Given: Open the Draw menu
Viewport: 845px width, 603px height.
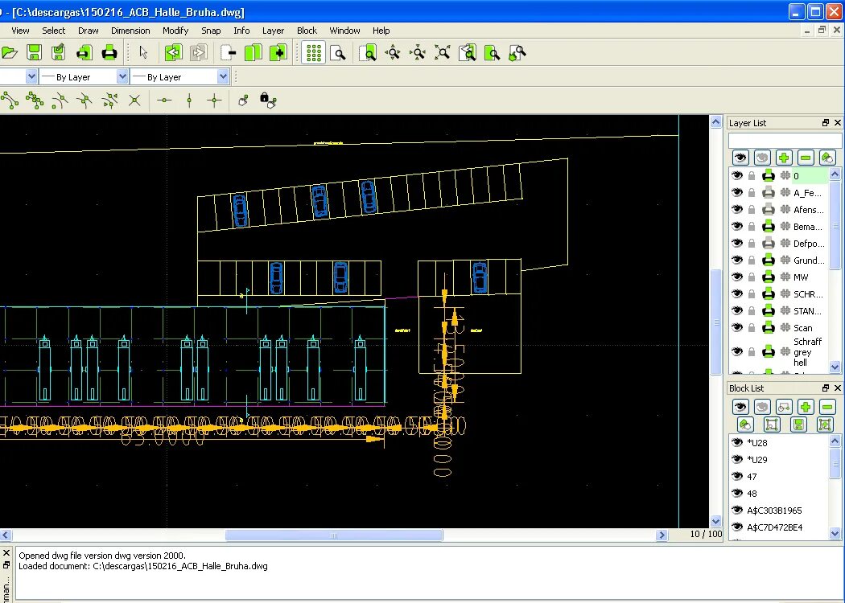Looking at the screenshot, I should tap(89, 31).
